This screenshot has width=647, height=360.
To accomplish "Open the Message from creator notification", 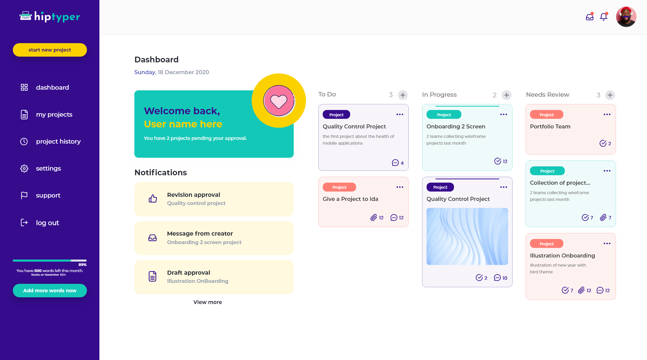I will (214, 238).
